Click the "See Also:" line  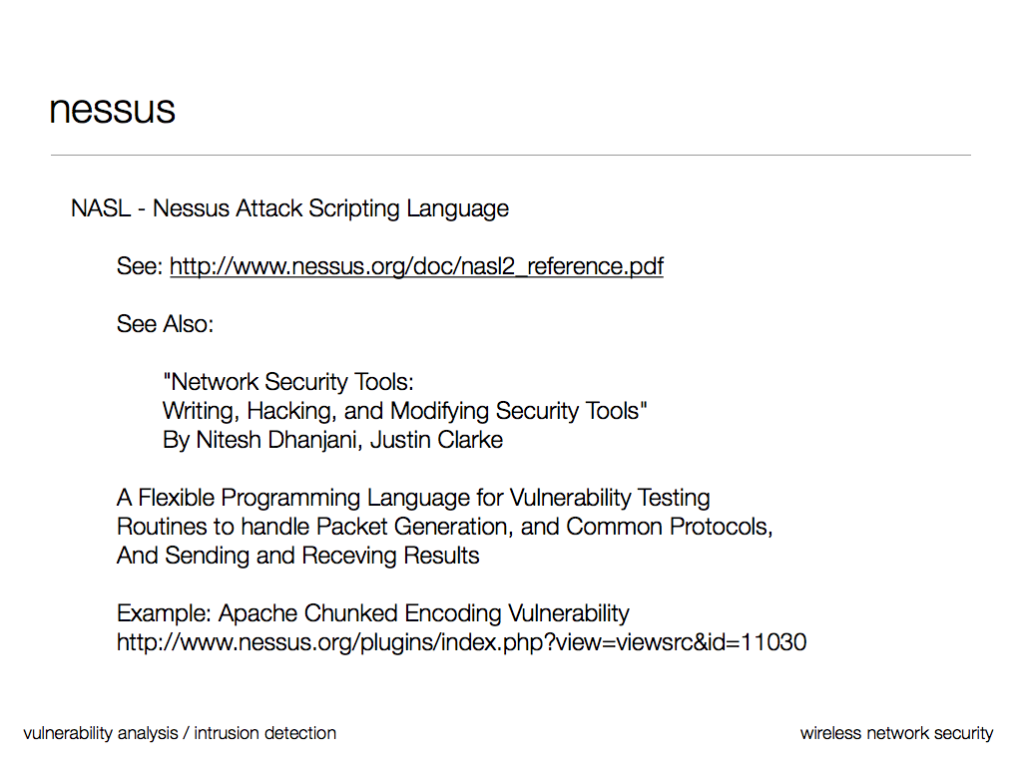click(x=165, y=324)
